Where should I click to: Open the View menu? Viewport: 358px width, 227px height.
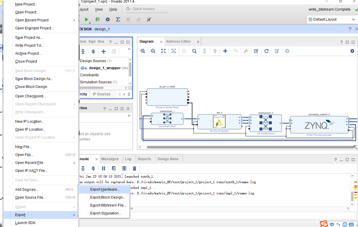(x=99, y=9)
